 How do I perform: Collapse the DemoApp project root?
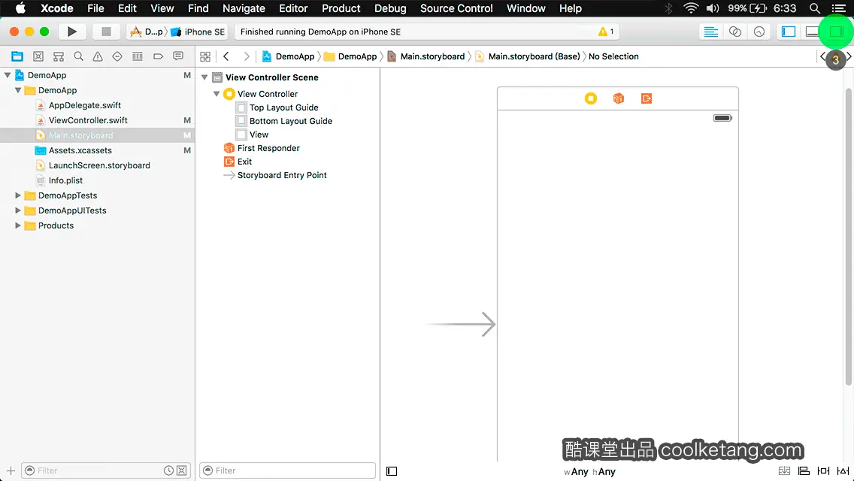click(8, 75)
